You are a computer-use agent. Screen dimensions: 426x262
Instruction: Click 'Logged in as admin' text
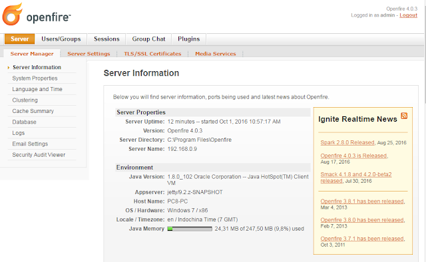pos(373,15)
